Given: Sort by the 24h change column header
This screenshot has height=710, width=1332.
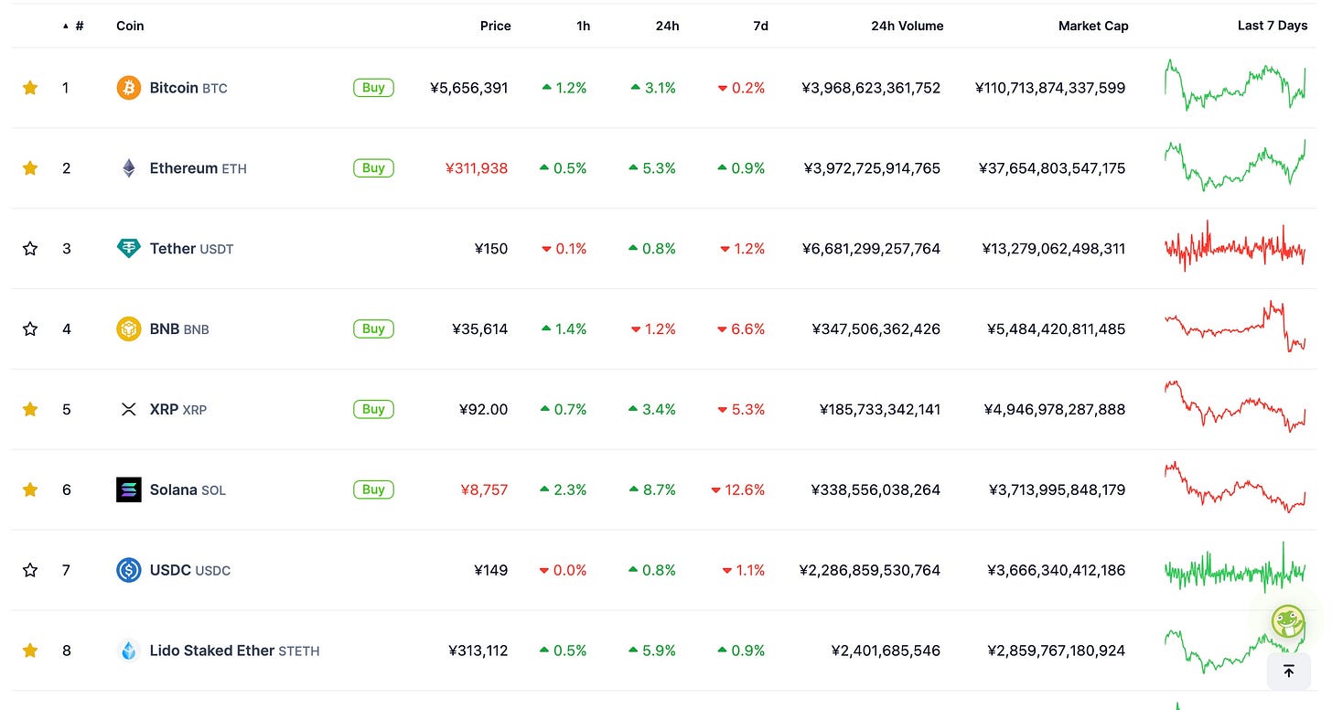Looking at the screenshot, I should 668,26.
